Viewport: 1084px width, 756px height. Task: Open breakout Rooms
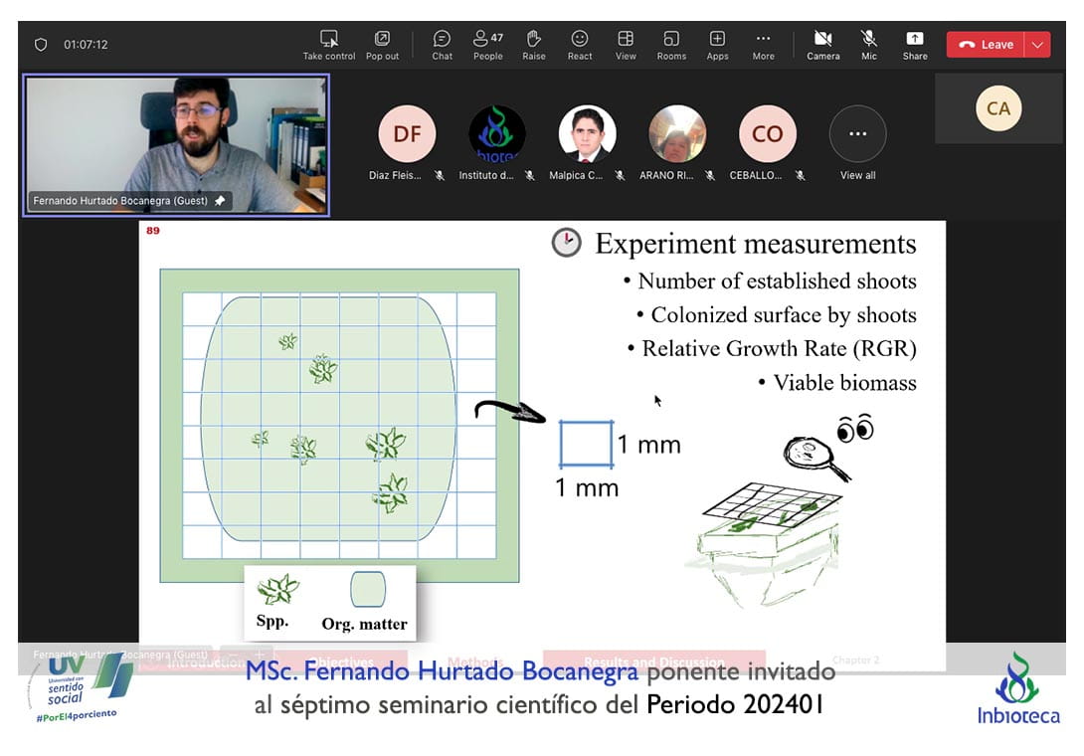[671, 40]
